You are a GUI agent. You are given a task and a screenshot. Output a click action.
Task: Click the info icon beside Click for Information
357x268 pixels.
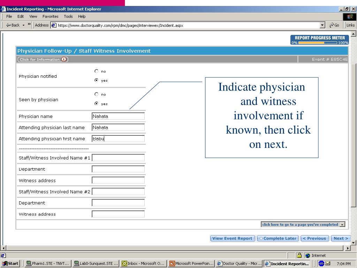(64, 59)
